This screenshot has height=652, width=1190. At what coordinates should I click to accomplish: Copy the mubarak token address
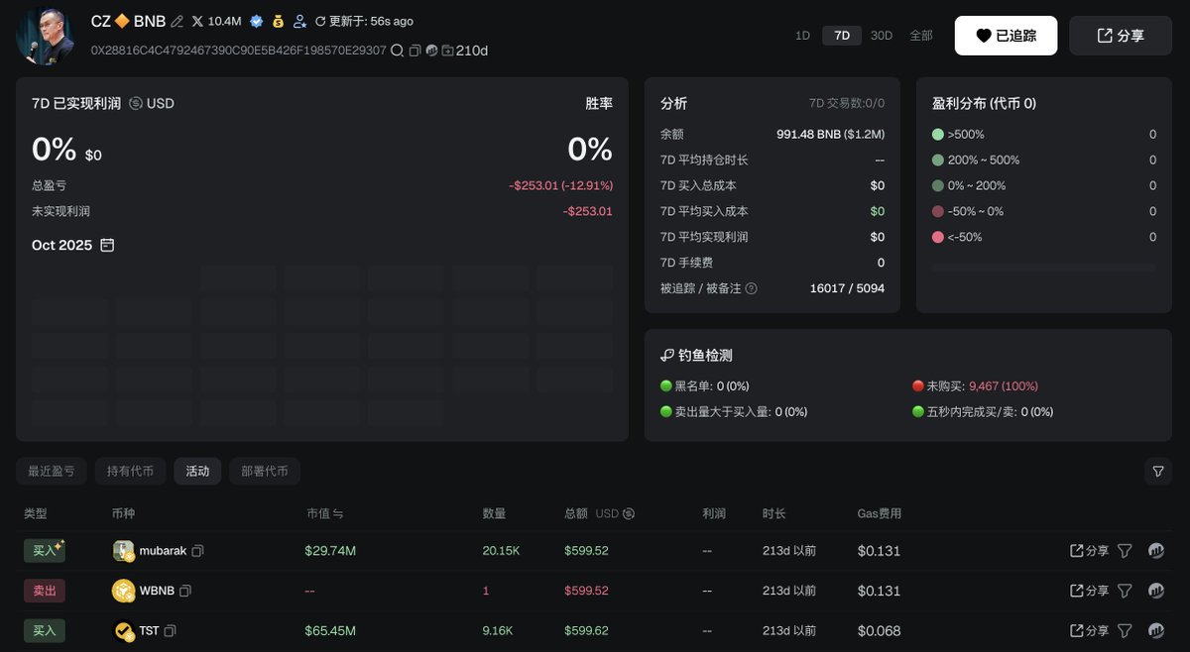pos(198,551)
